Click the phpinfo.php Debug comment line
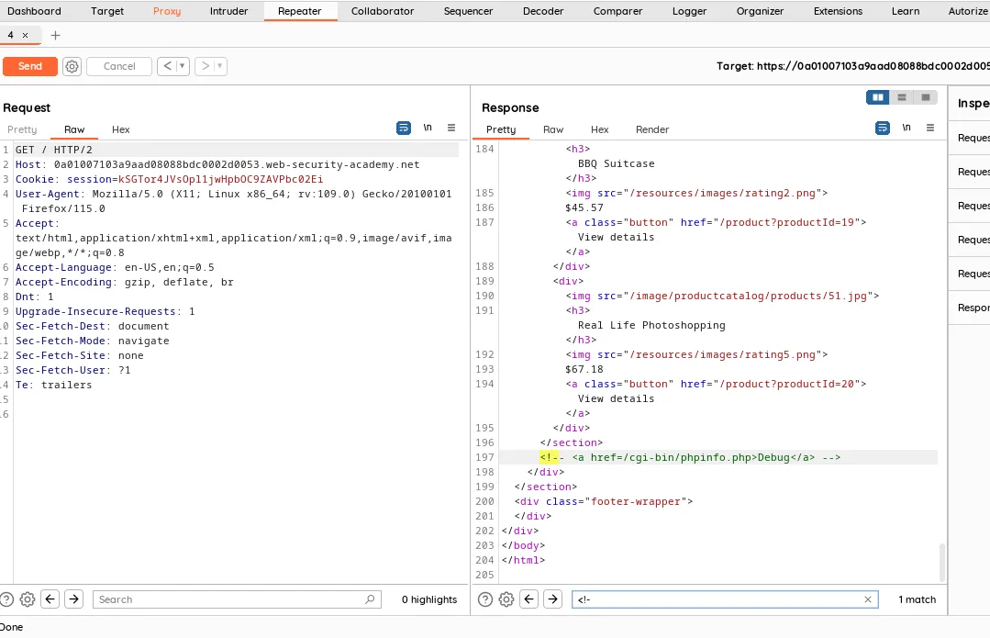 (690, 457)
